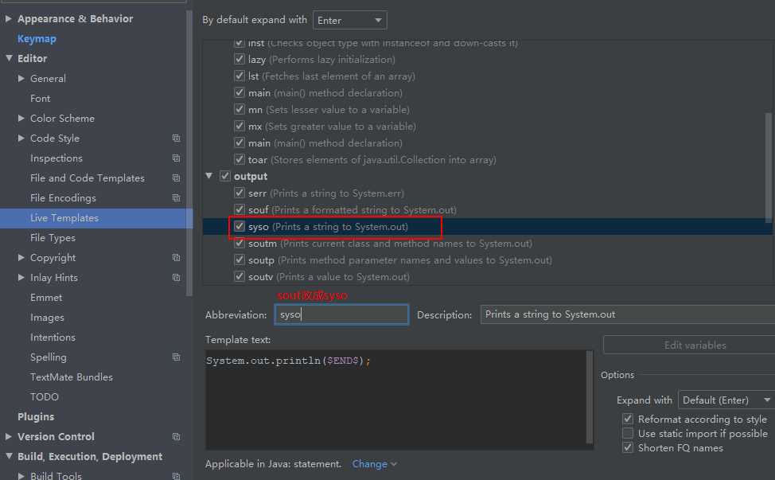Open Plugins settings page
Viewport: 775px width, 480px height.
36,417
